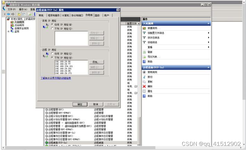Open 查看 submenu arrow in actions pane
Image resolution: width=246 pixels, height=150 pixels.
point(209,47)
